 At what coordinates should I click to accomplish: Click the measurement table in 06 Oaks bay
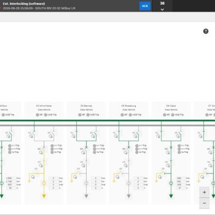[x=183, y=183]
